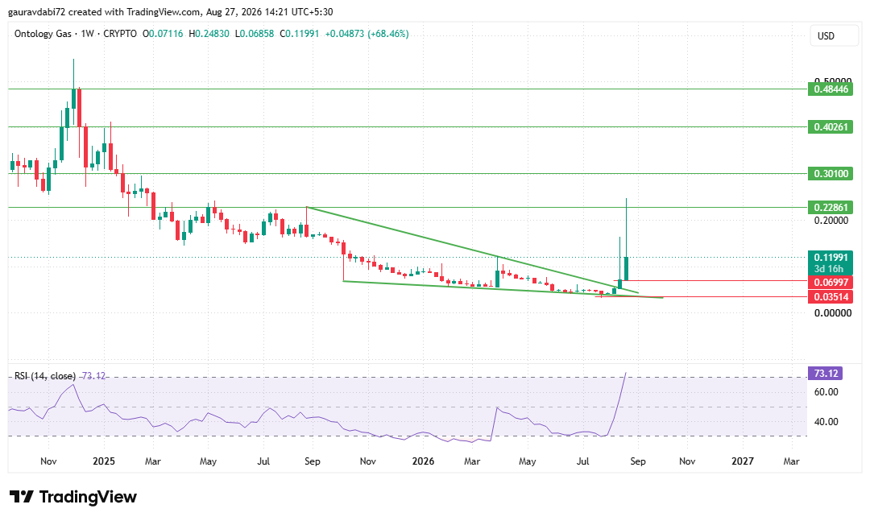870x521 pixels.
Task: Click the 60.00 RSI scale label
Action: click(826, 392)
